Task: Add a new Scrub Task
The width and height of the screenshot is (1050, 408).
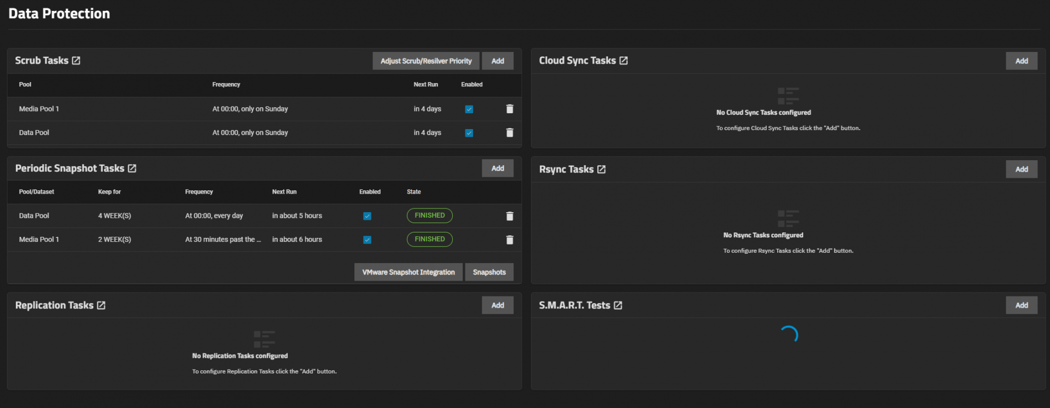Action: click(498, 61)
